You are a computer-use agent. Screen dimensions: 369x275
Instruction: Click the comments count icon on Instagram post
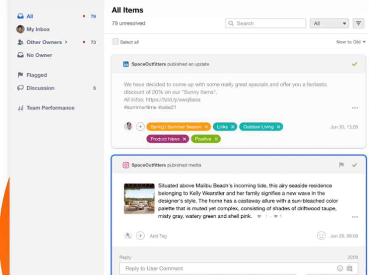276,216
